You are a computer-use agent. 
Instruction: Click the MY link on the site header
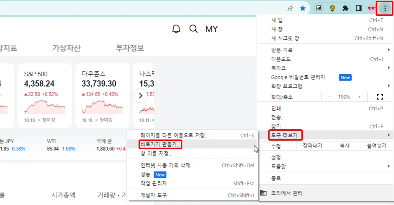point(211,29)
